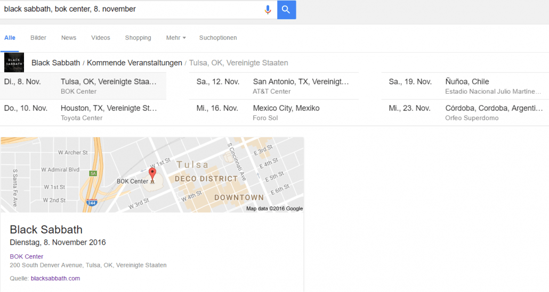This screenshot has width=549, height=292.
Task: Select the Alle tab
Action: tap(10, 38)
